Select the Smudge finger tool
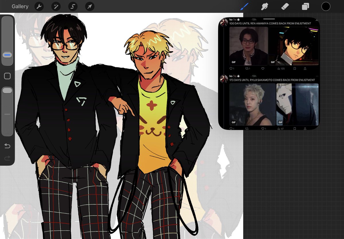 tap(264, 6)
